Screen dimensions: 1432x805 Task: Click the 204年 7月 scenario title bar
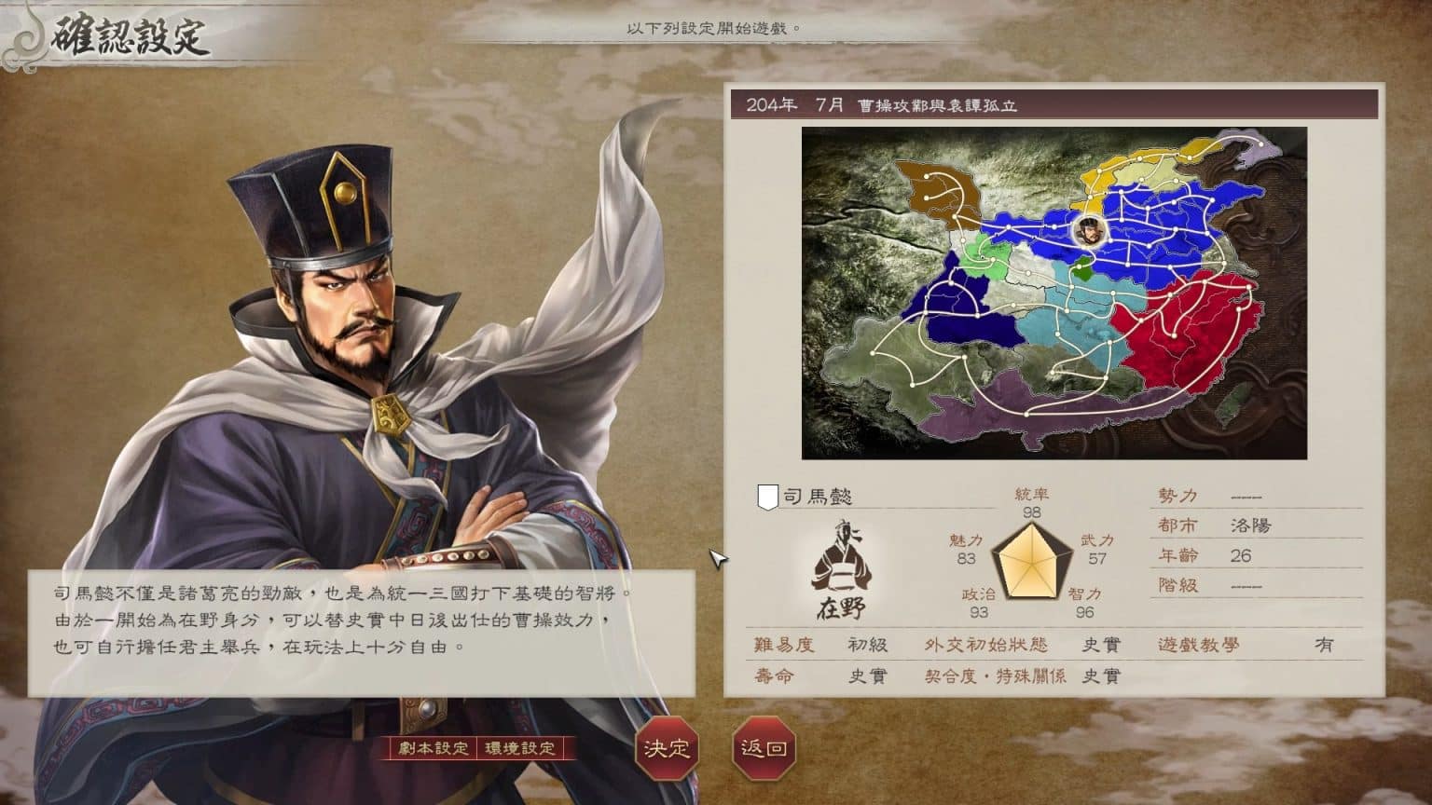[x=1053, y=104]
